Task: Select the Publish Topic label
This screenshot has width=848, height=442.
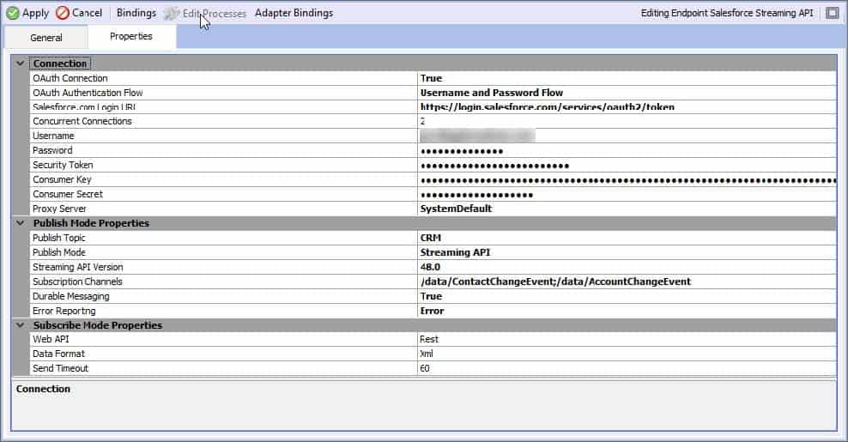Action: [59, 238]
